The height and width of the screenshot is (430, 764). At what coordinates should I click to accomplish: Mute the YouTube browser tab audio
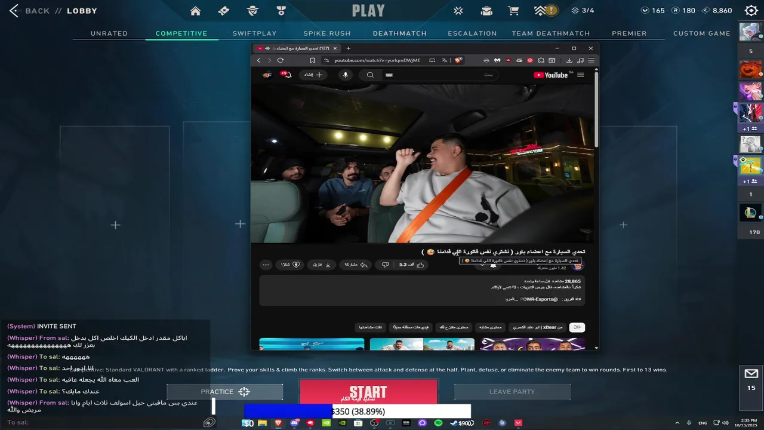pos(267,48)
